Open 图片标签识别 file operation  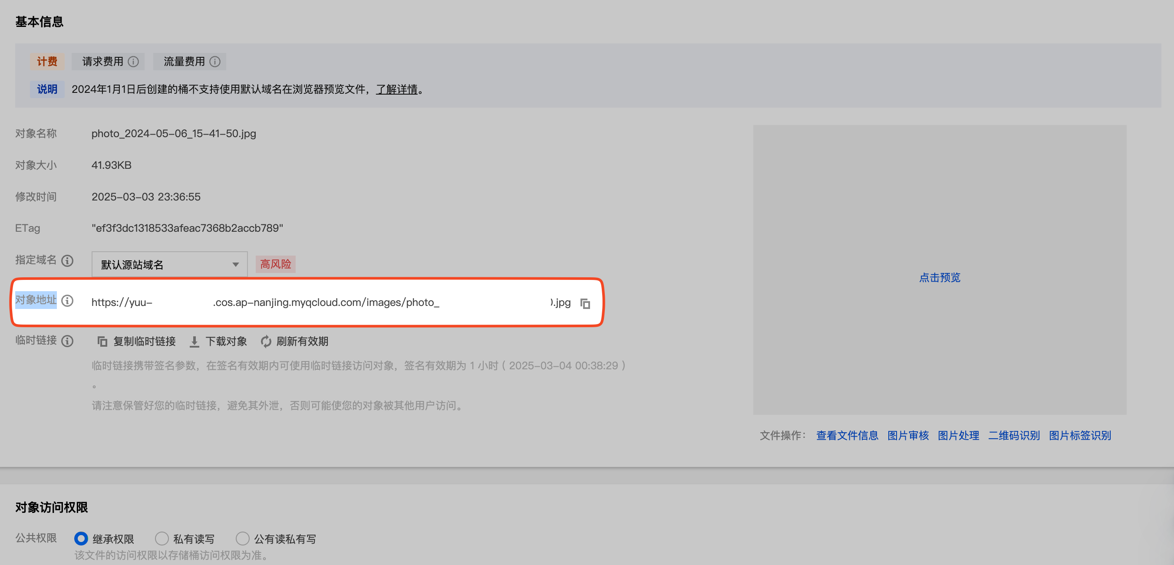tap(1080, 435)
